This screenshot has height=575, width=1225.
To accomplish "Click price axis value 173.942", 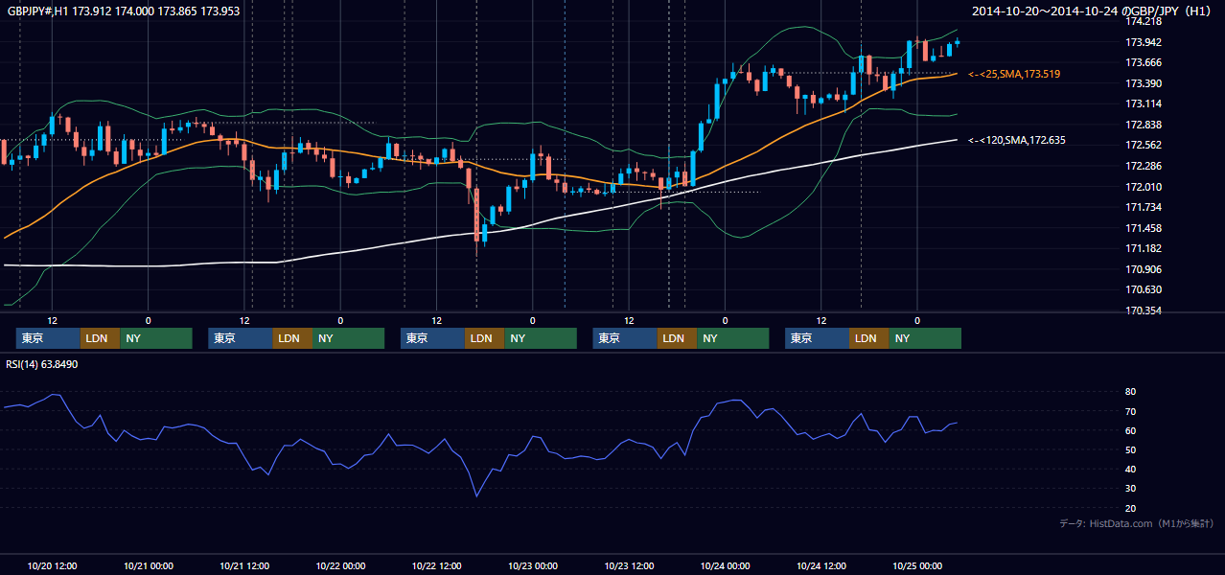I will (1143, 42).
